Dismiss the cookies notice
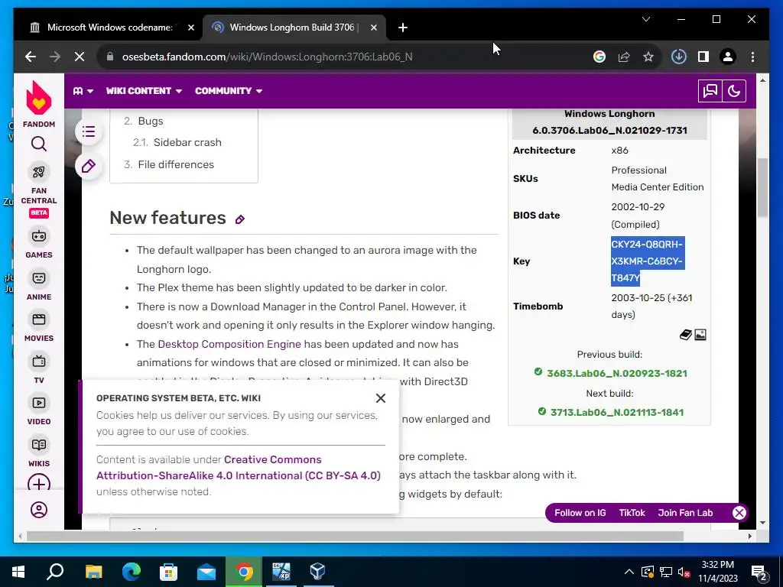Image resolution: width=783 pixels, height=587 pixels. click(x=381, y=397)
